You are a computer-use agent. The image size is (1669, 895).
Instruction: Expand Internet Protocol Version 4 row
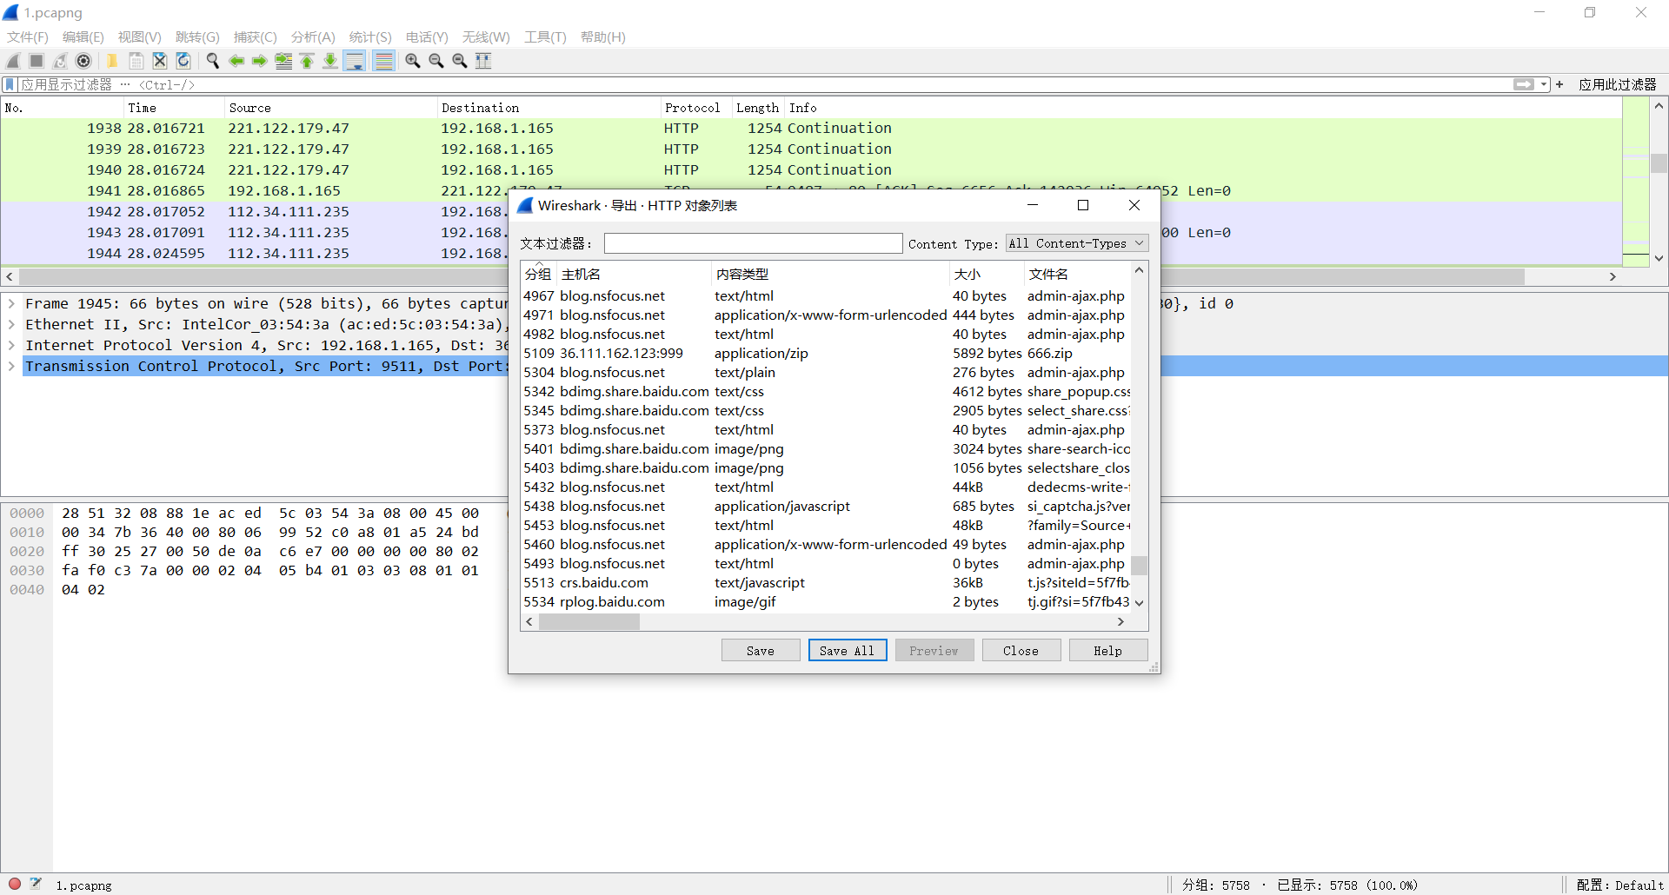[x=11, y=345]
